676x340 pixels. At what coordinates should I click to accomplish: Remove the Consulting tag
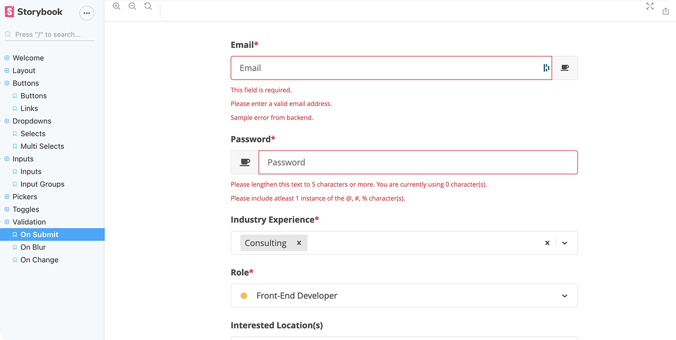pos(299,243)
